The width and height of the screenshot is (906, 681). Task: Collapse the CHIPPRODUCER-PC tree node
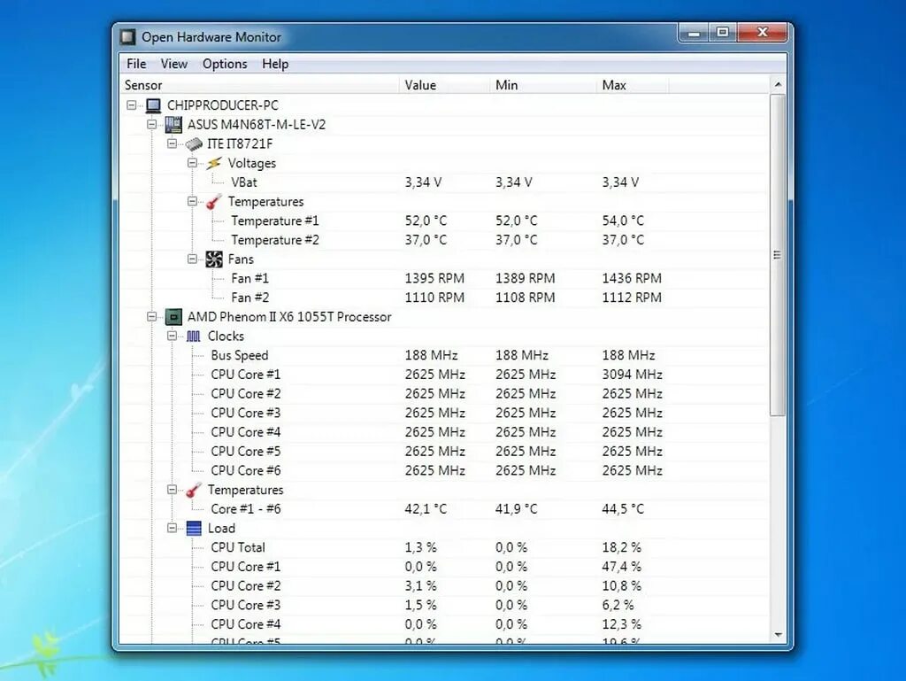(x=132, y=105)
